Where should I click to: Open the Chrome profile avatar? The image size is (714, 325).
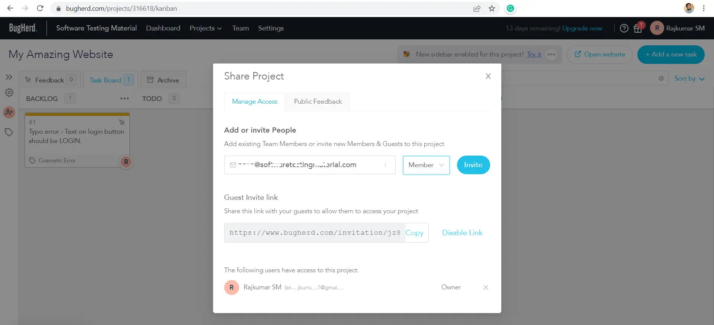point(689,8)
